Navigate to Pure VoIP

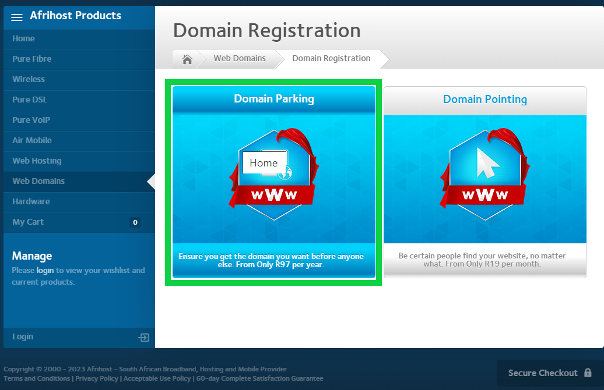click(31, 120)
